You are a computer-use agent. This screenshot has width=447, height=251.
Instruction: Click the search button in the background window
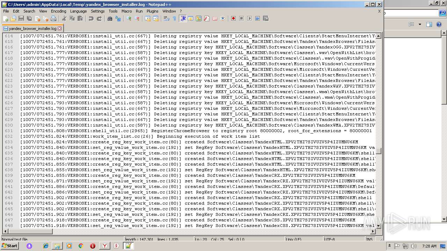pos(443,13)
